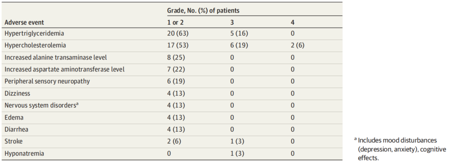Screen dimensions: 450x163
Task: Click the Dizziness row label
Action: [x=17, y=93]
